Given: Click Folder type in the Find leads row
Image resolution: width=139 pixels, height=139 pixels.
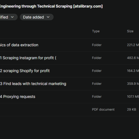Looking at the screenshot, I should pos(97,84).
